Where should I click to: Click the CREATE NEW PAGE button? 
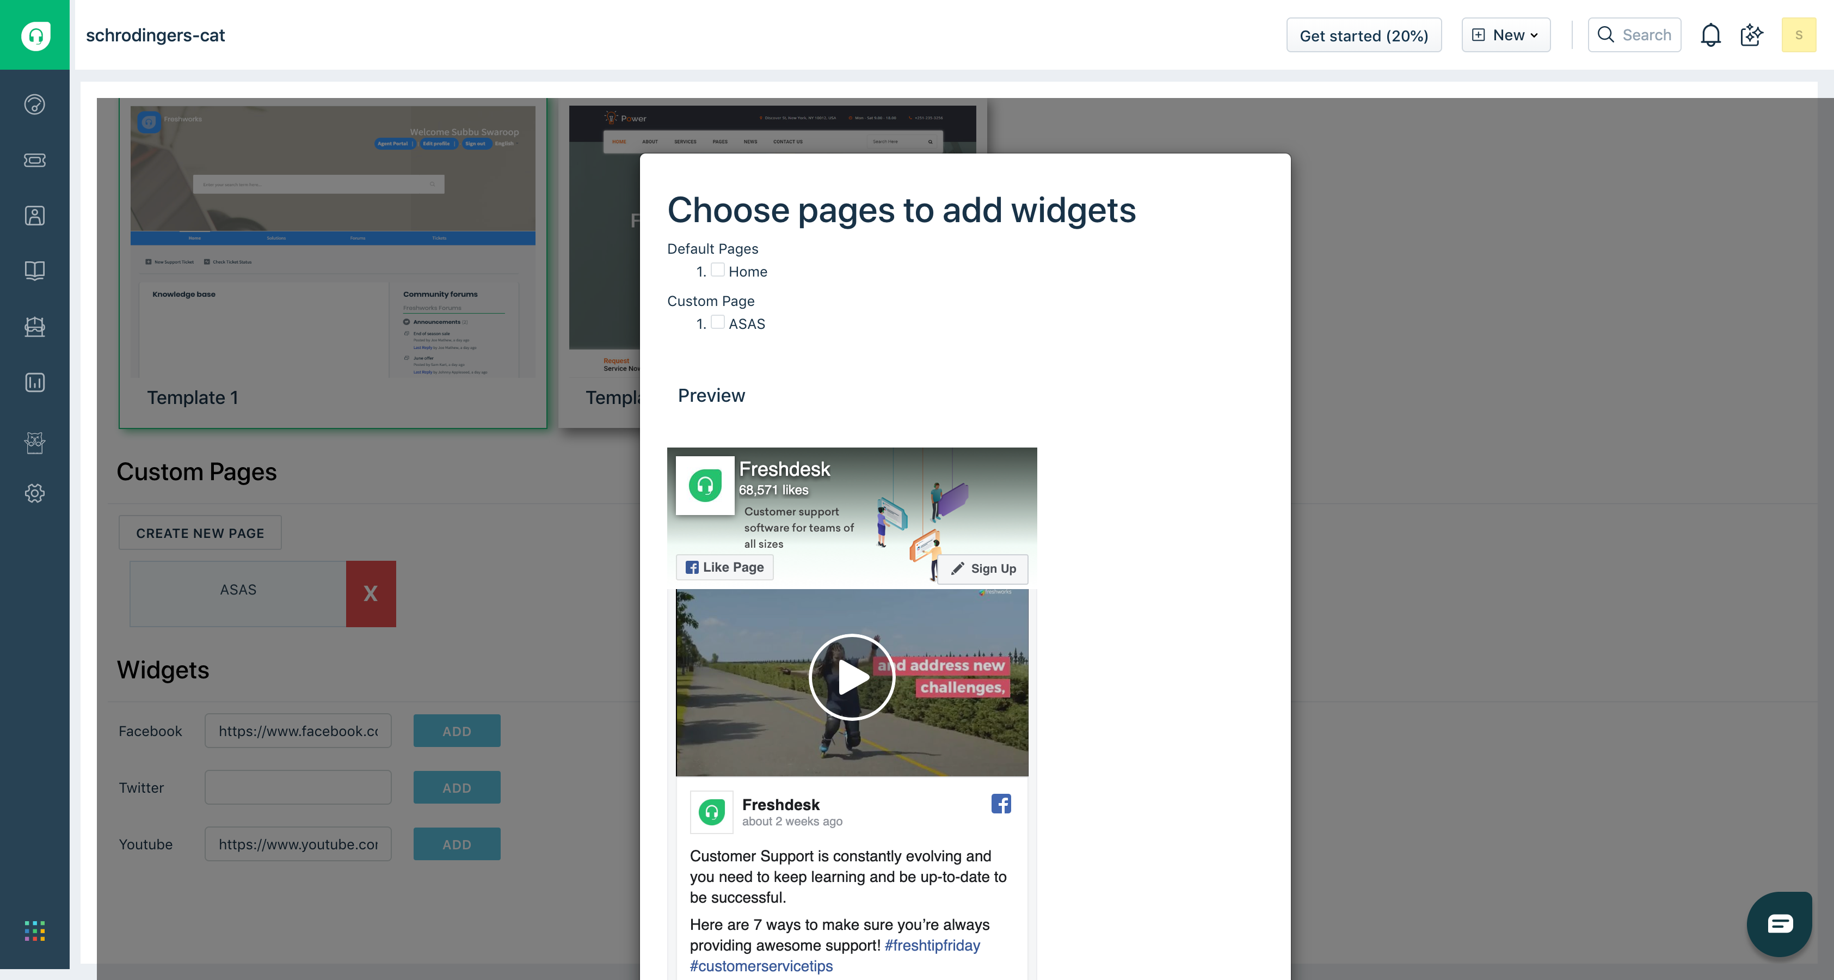[x=200, y=532]
